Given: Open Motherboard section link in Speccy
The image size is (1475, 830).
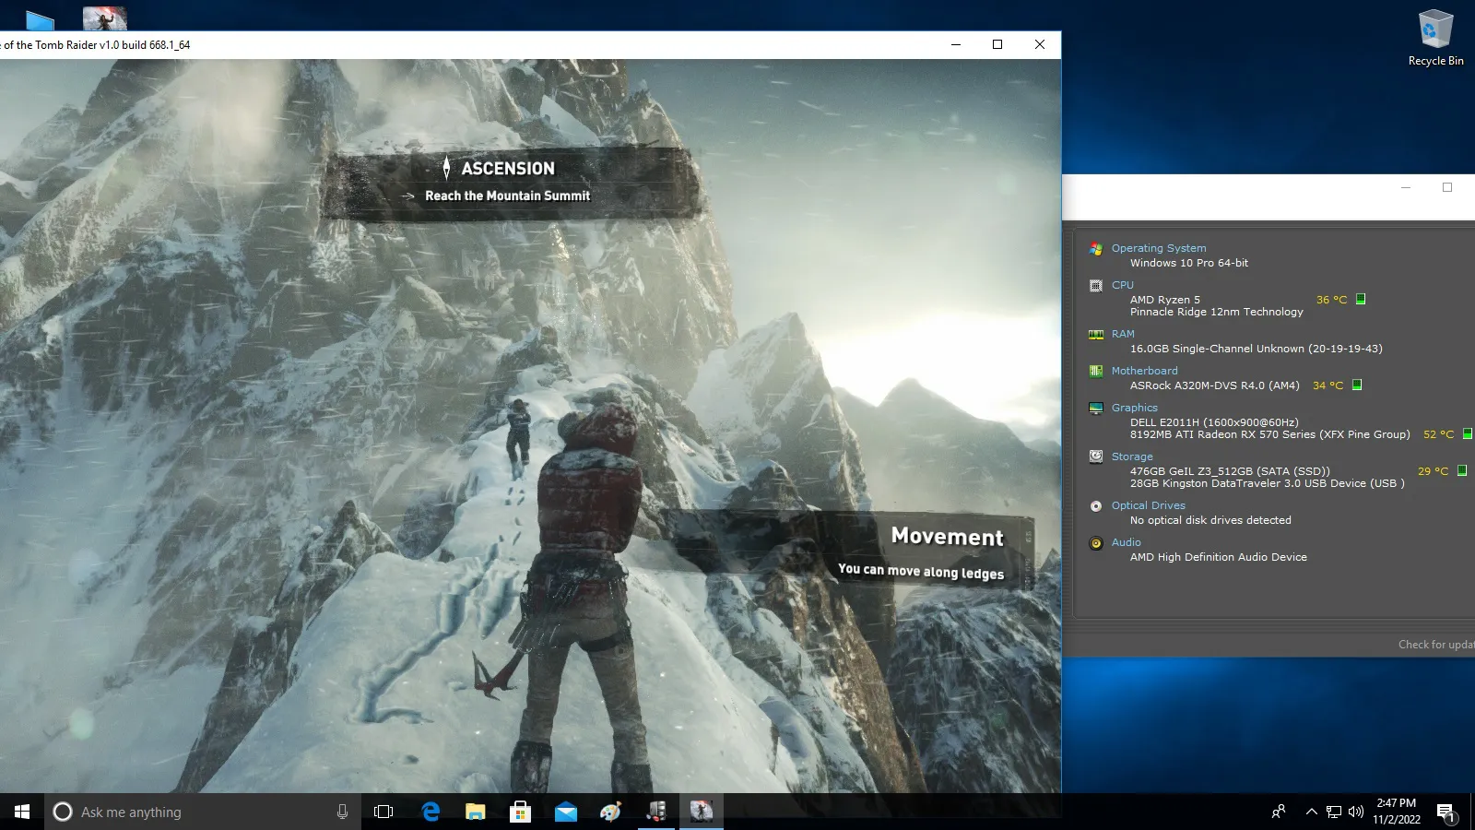Looking at the screenshot, I should pos(1144,371).
